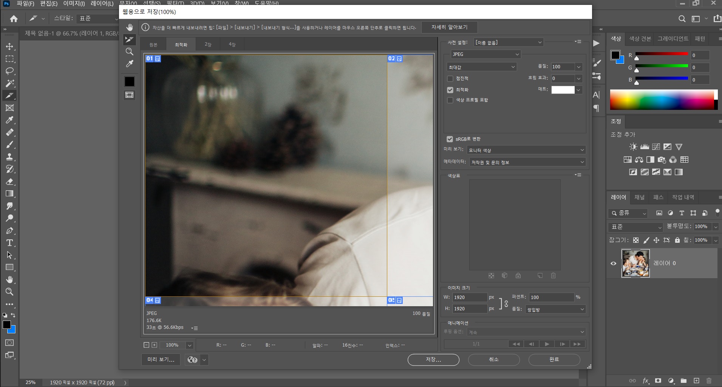
Task: Click the black eyedropper color swatch in dialog
Action: (130, 81)
